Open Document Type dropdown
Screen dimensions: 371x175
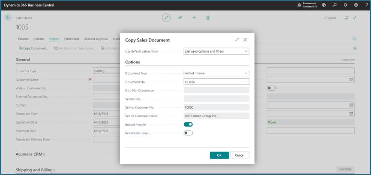point(216,73)
